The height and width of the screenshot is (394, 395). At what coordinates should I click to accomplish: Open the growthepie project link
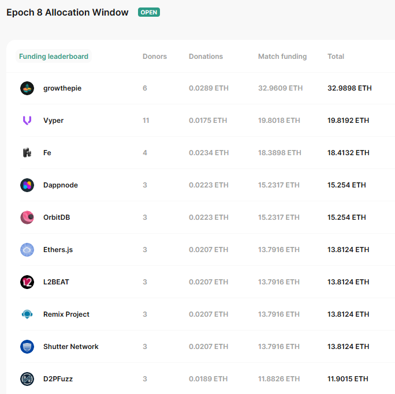tap(62, 88)
